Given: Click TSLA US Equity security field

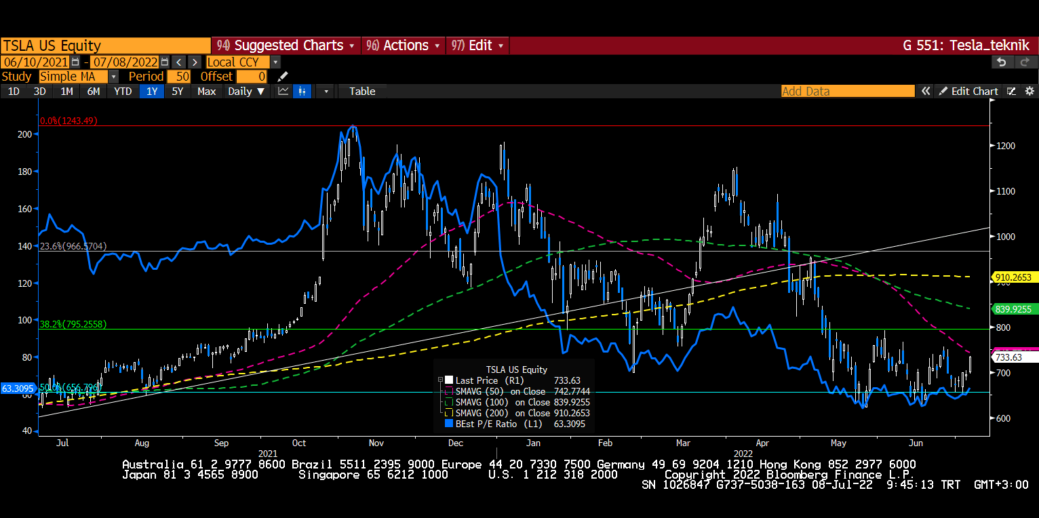Looking at the screenshot, I should tap(106, 45).
